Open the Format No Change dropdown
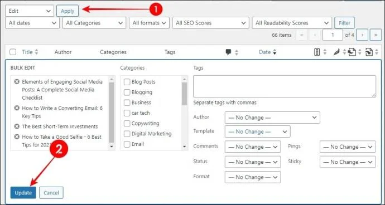This screenshot has height=205, width=385. pyautogui.click(x=253, y=177)
